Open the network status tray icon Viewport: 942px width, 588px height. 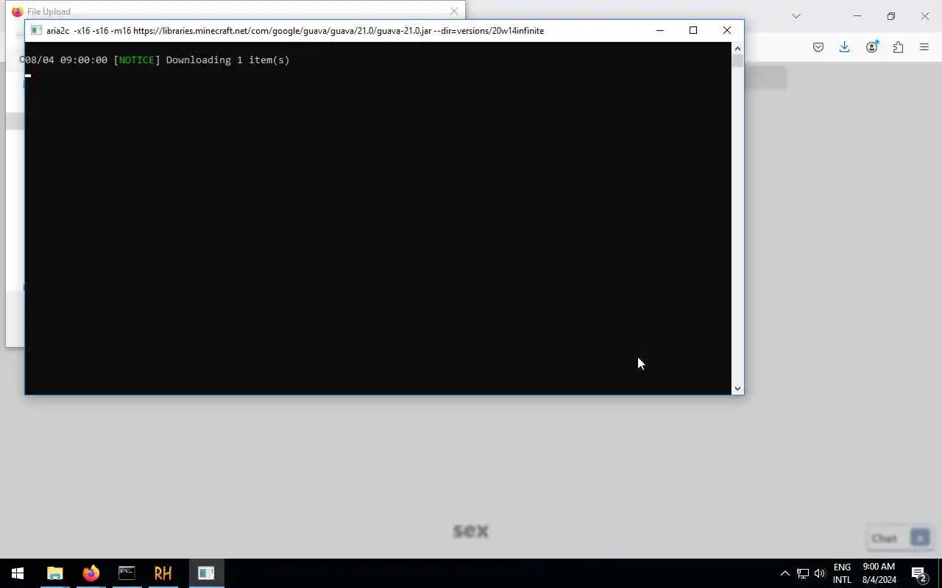[x=803, y=573]
